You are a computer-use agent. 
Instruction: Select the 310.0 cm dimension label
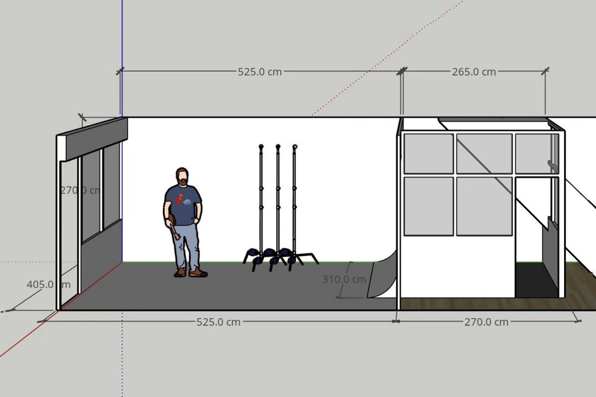click(x=344, y=279)
